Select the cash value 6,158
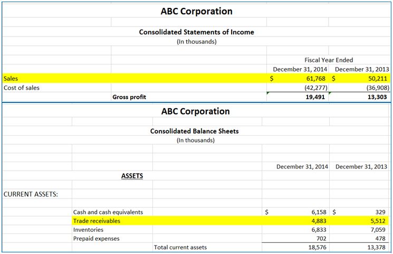 click(x=319, y=212)
